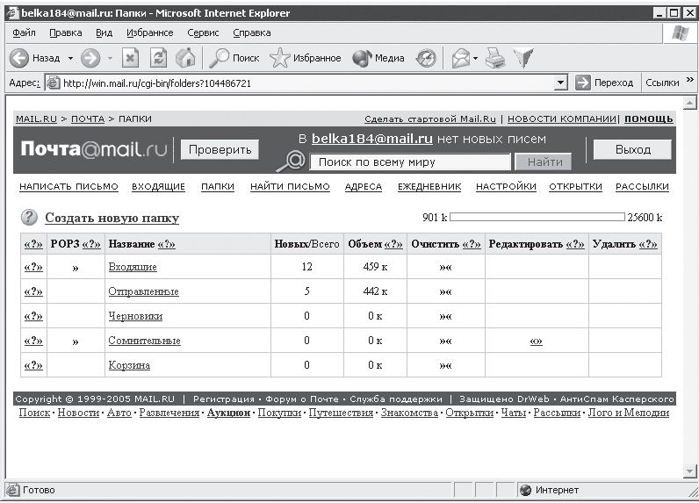Expand the Mail icon dropdown arrow

(475, 59)
